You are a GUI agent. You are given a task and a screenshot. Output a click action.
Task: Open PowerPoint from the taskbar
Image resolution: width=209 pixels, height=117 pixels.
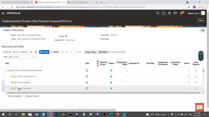[x=118, y=114]
